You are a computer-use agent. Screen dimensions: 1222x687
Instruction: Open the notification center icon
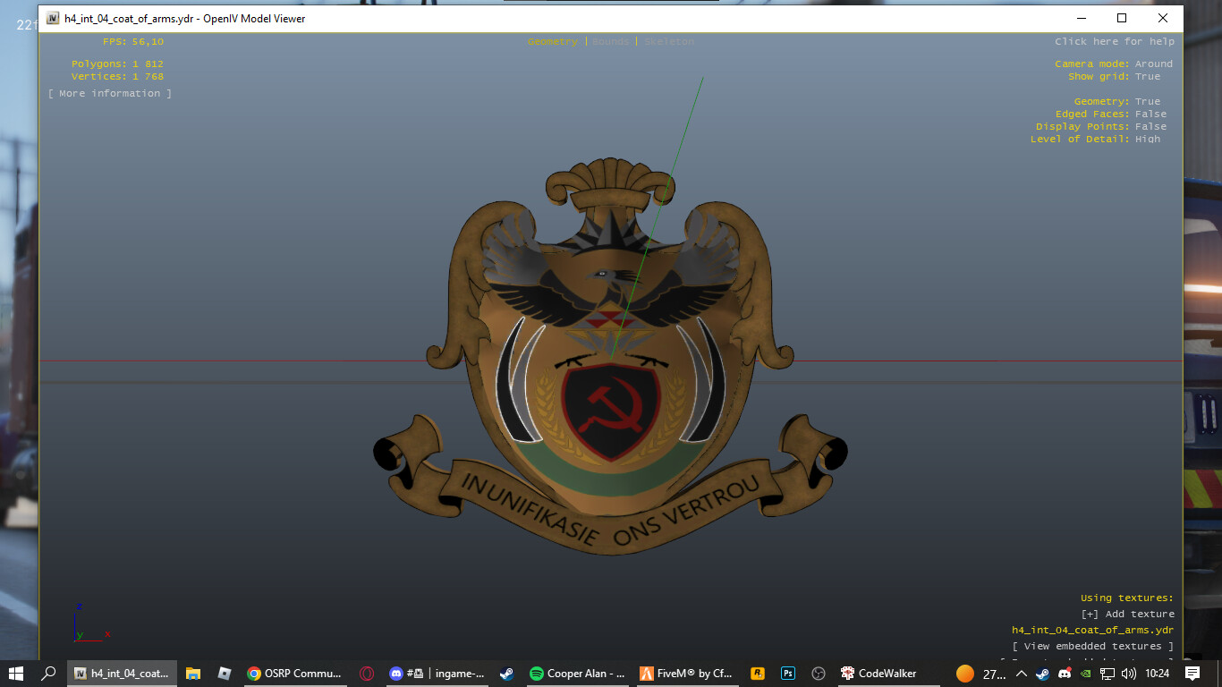pos(1192,673)
